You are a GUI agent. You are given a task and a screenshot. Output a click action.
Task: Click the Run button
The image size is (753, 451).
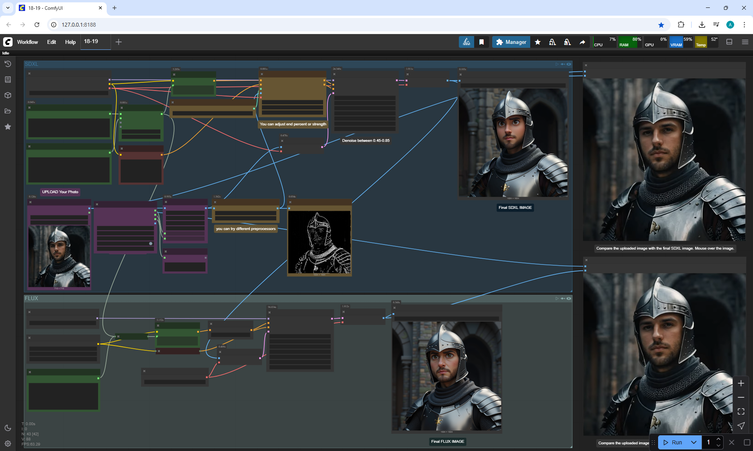(673, 442)
